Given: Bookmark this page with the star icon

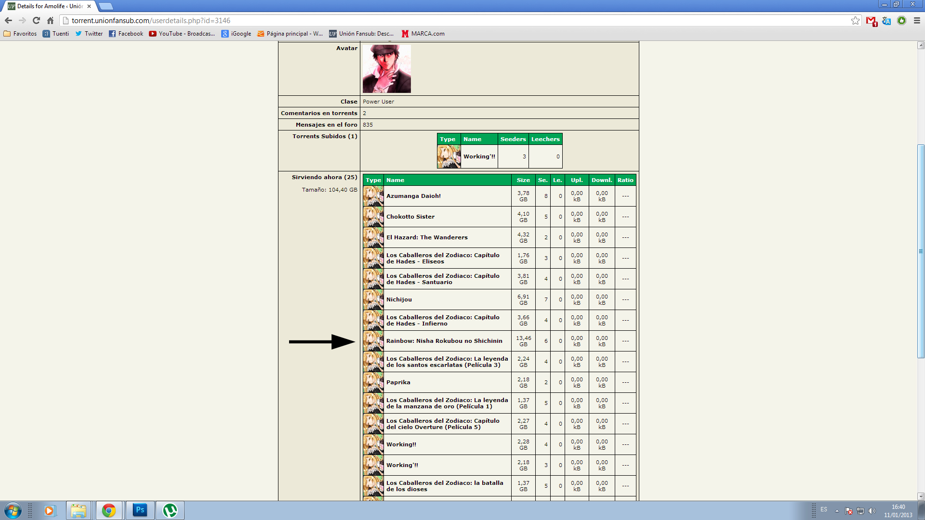Looking at the screenshot, I should tap(856, 21).
